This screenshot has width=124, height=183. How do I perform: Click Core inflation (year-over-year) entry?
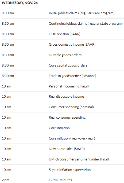click(72, 138)
